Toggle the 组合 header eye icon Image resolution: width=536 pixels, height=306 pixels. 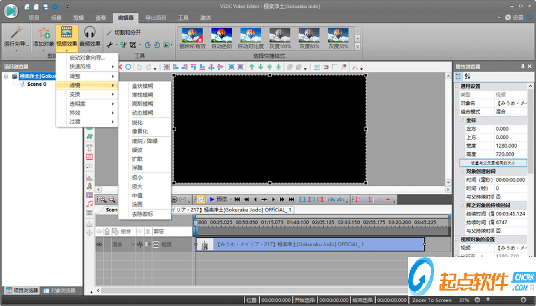click(x=99, y=232)
